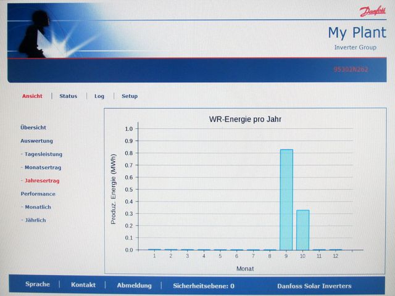Open the Kontakt footer link

83,285
